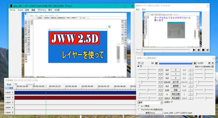Uncheck the 動画ファイル[標準描画] enable checkbox

pos(212,67)
